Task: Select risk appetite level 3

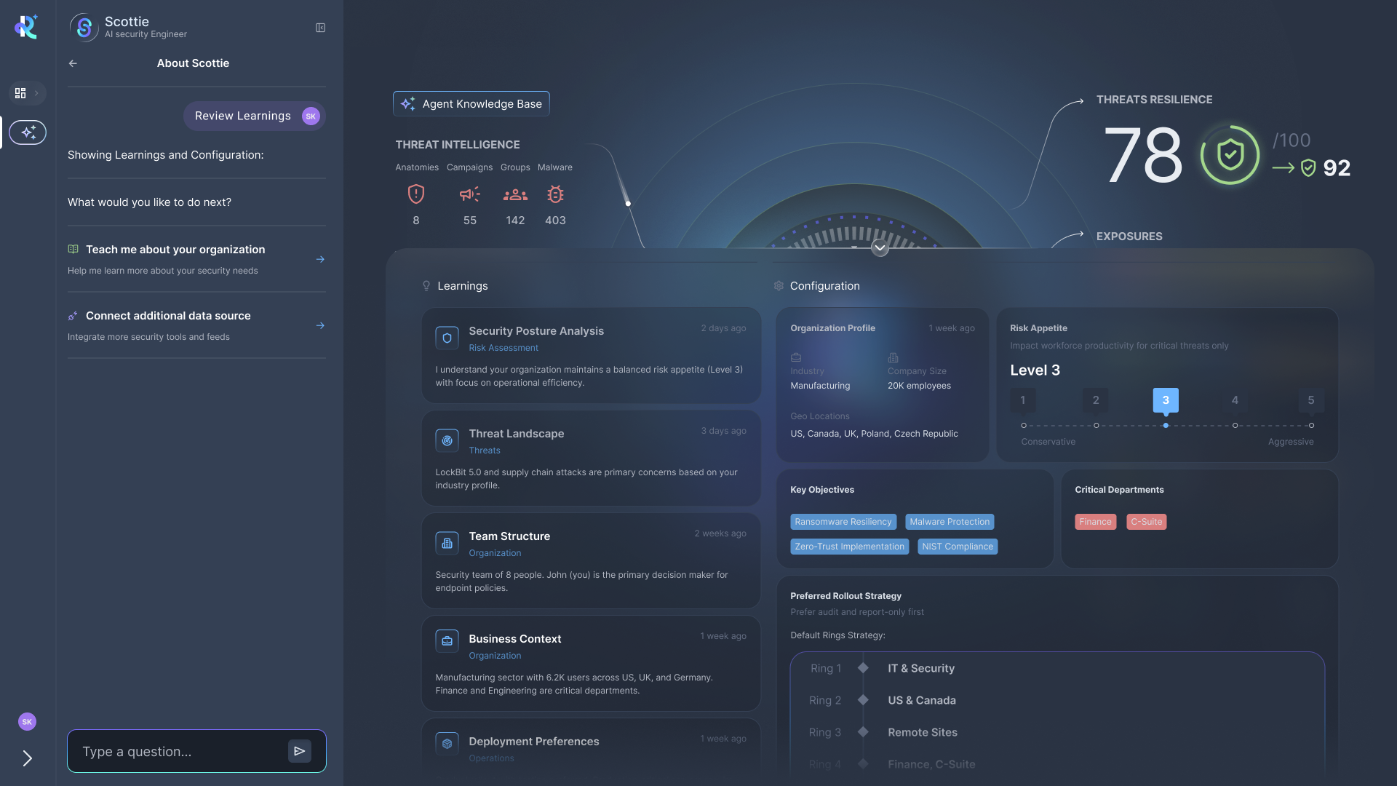Action: [1166, 400]
